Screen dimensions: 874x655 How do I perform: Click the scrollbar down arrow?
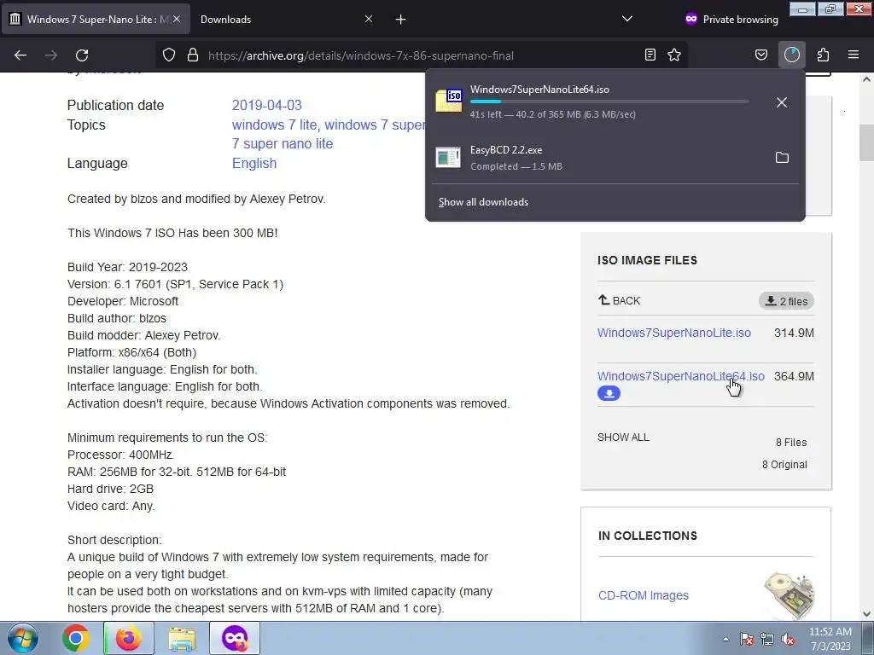coord(867,614)
